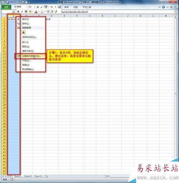Open the Undo history dropdown arrow
179x183 pixels.
coord(14,2)
